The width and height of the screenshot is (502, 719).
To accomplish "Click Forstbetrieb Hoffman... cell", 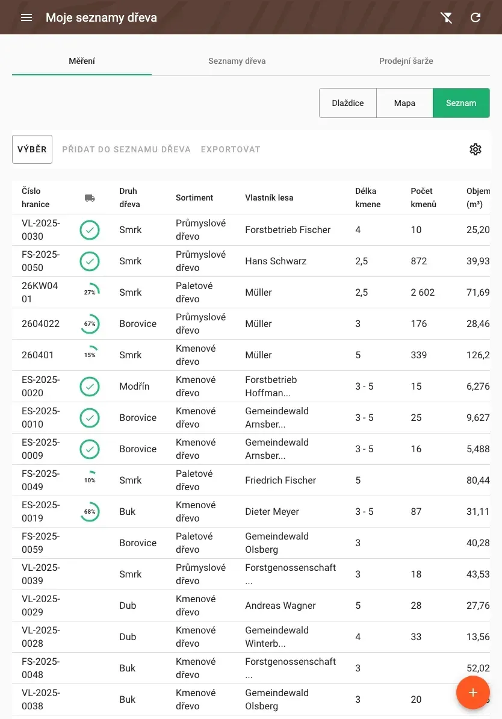I will (271, 386).
